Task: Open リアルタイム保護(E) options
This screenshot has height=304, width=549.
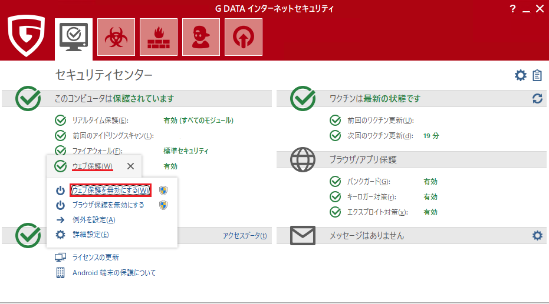Action: point(100,121)
